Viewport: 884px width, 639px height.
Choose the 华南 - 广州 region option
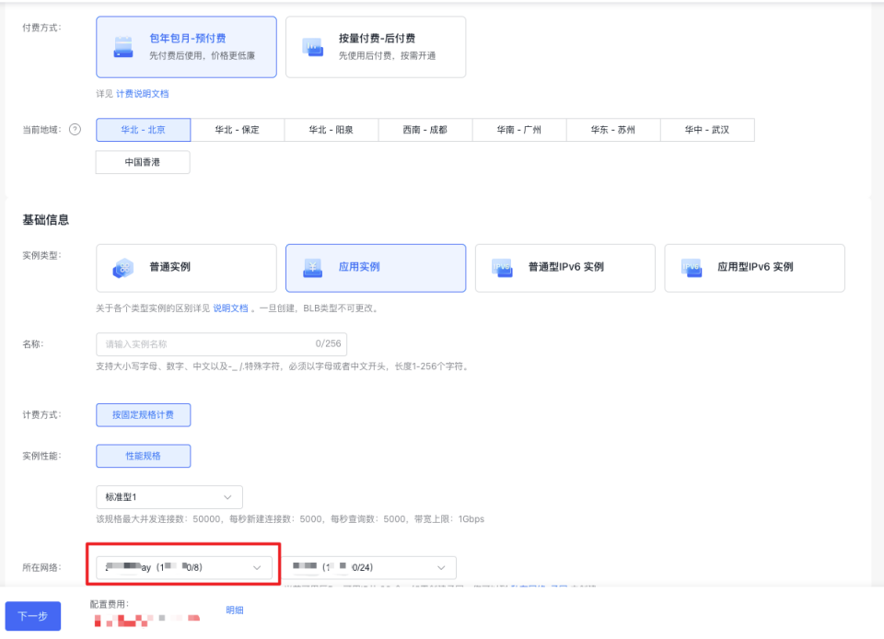coord(519,130)
